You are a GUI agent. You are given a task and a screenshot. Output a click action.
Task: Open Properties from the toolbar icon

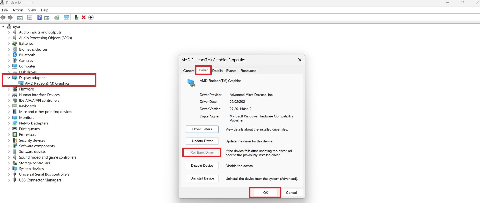point(30,17)
